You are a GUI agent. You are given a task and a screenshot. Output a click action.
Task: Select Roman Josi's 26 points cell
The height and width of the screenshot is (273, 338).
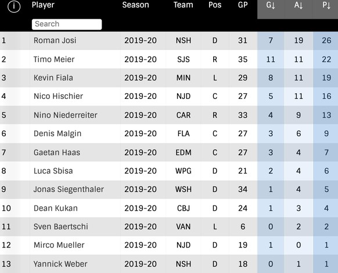(x=326, y=41)
